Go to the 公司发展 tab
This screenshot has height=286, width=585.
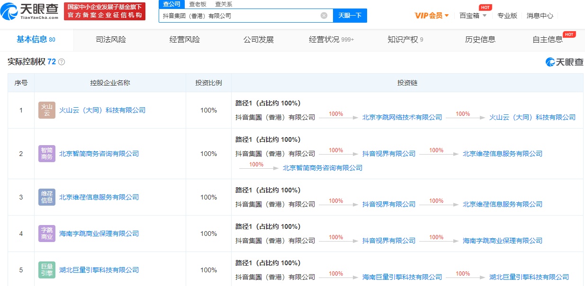click(259, 40)
